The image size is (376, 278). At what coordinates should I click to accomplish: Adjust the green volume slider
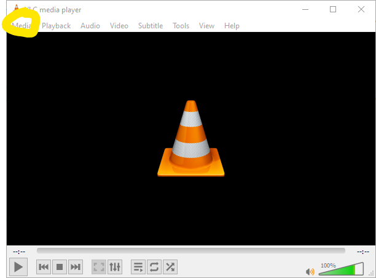click(x=341, y=269)
